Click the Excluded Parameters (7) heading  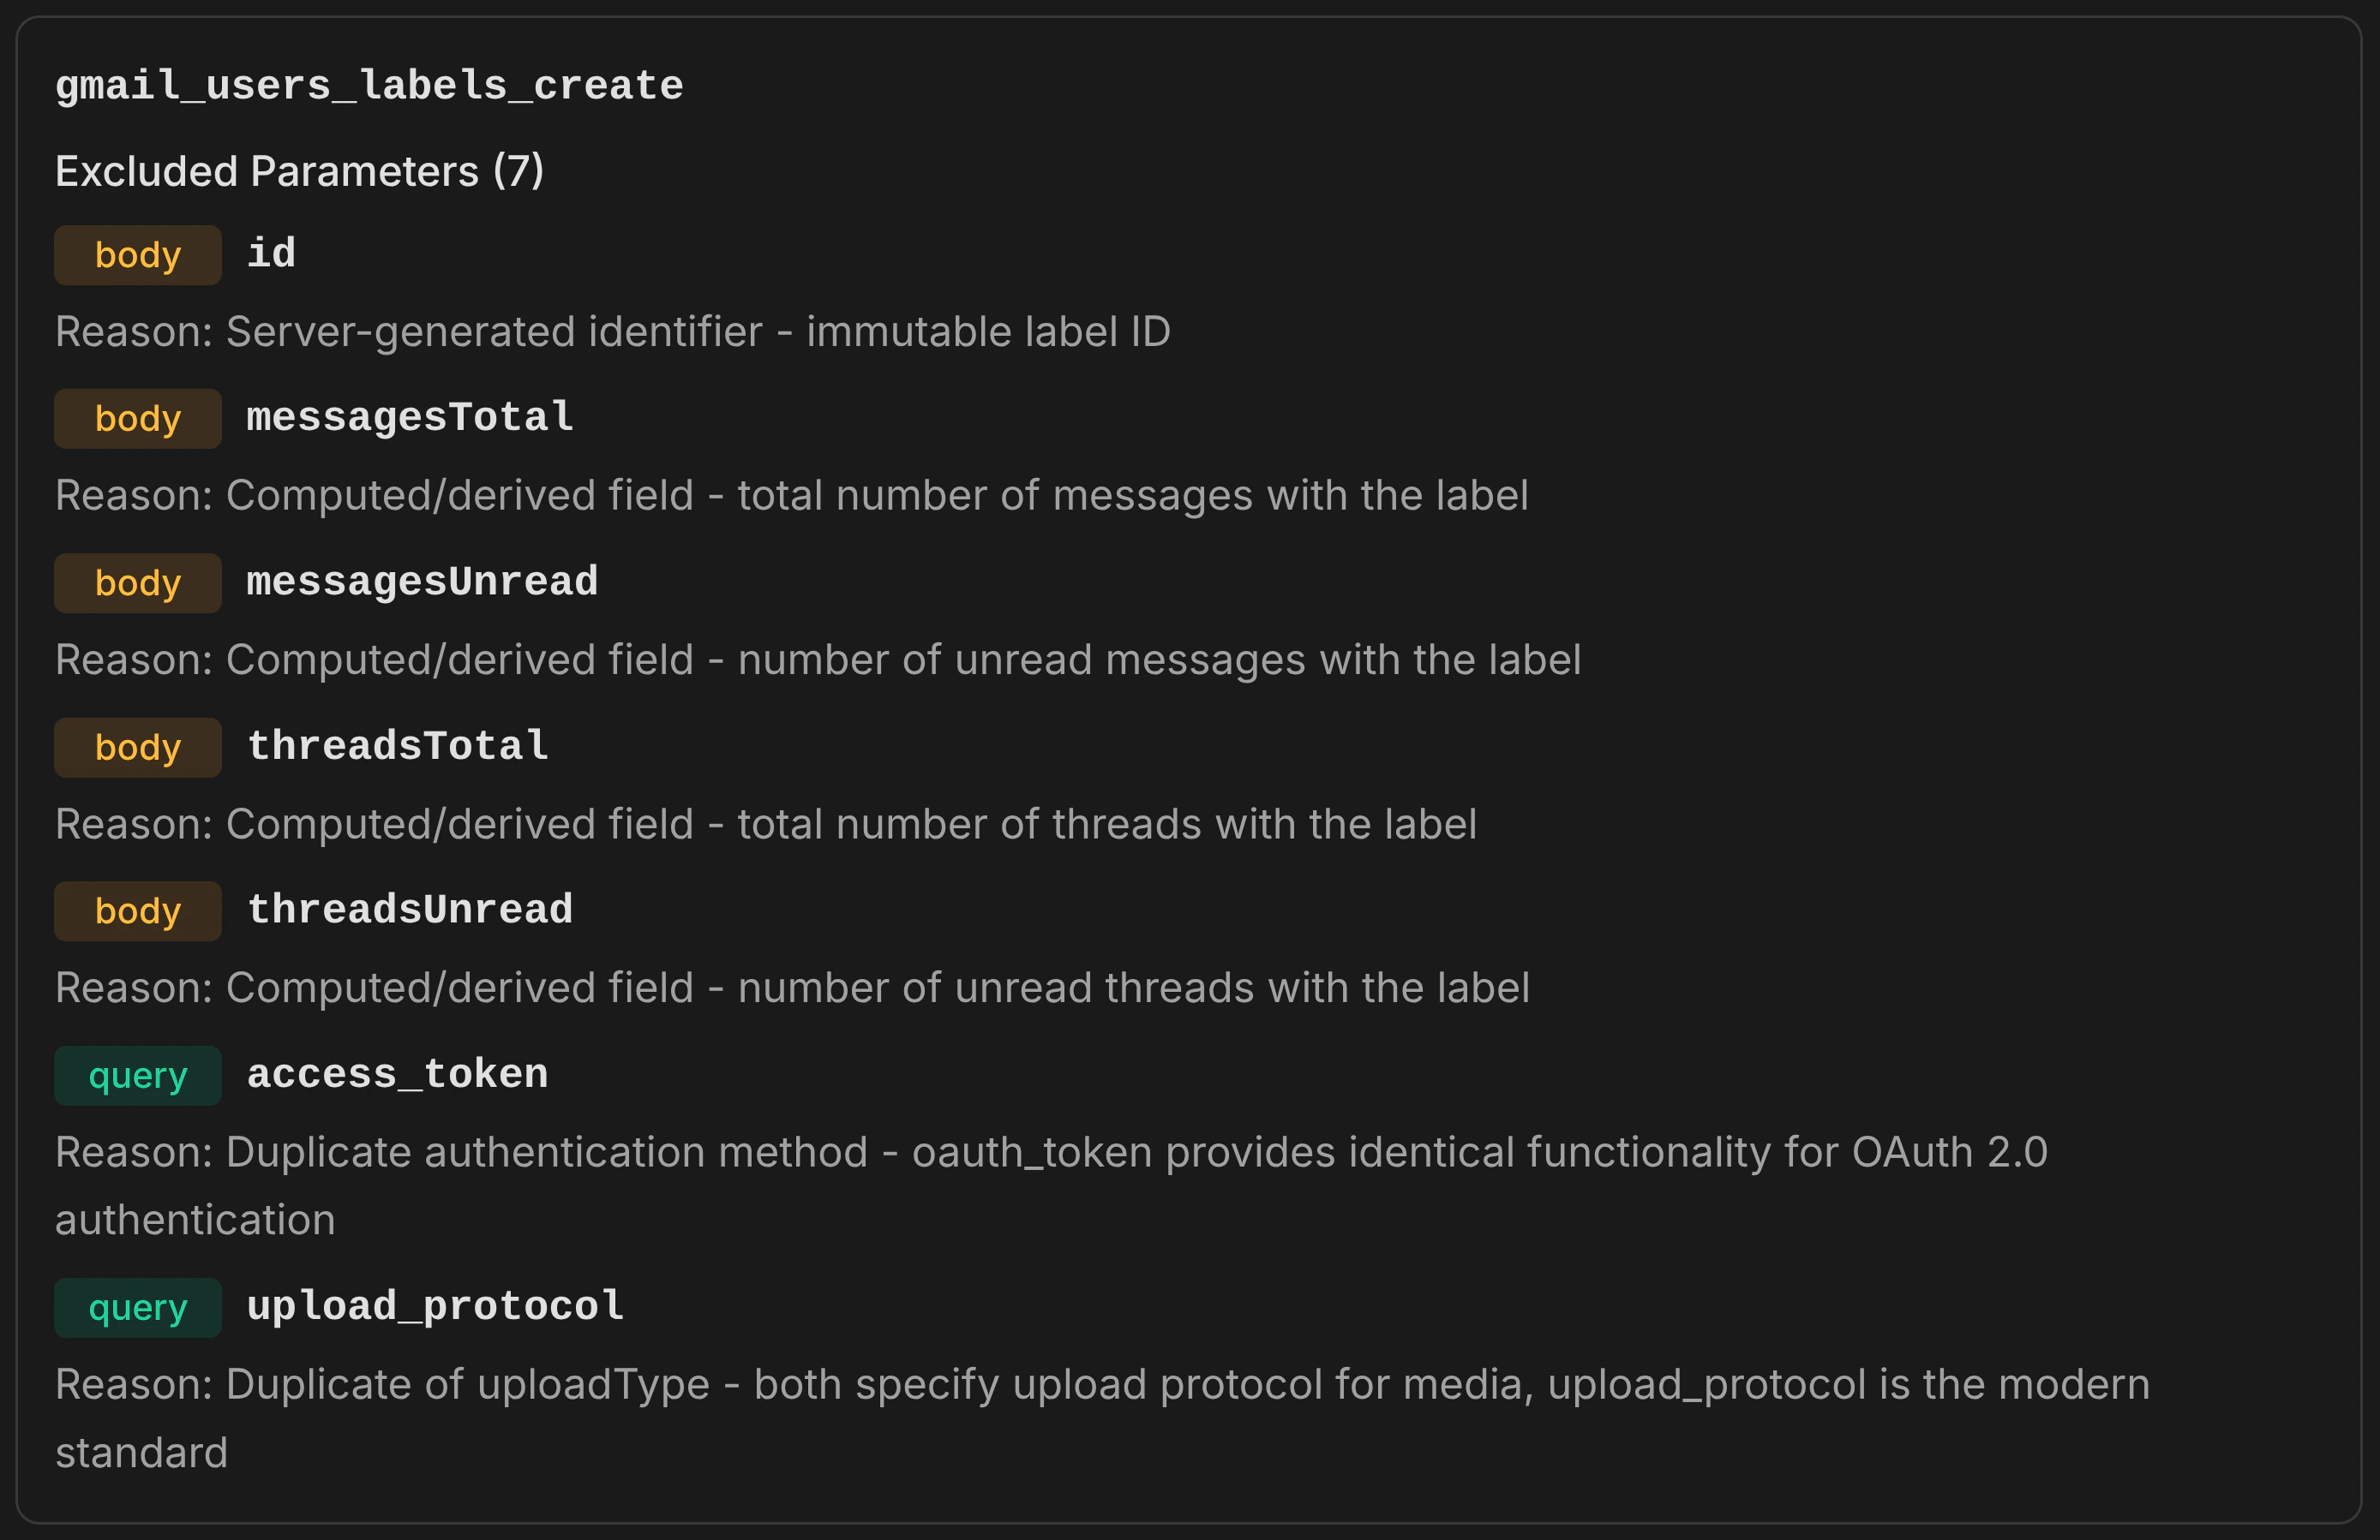[x=299, y=171]
